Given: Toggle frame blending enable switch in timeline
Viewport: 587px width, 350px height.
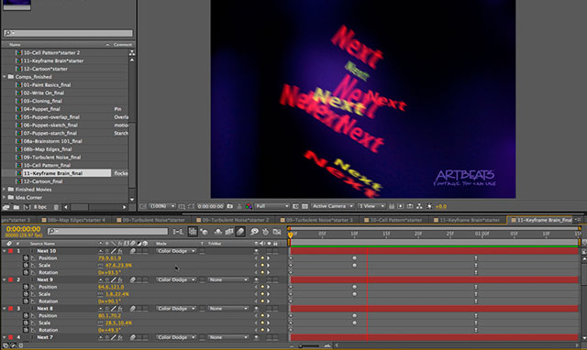Looking at the screenshot, I should click(x=229, y=232).
